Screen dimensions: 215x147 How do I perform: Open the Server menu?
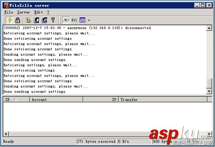coord(24,12)
